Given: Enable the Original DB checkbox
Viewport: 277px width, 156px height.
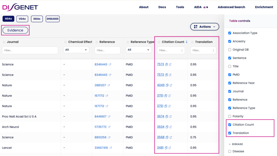Looking at the screenshot, I should pyautogui.click(x=230, y=50).
